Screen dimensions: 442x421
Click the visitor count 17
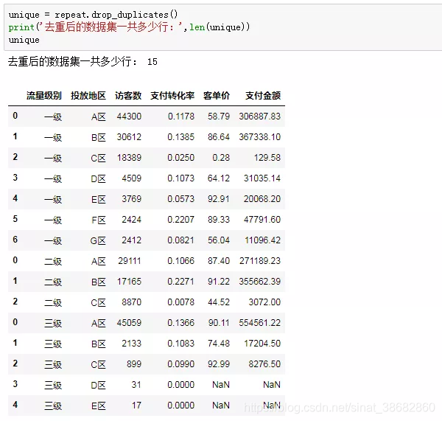(x=136, y=406)
